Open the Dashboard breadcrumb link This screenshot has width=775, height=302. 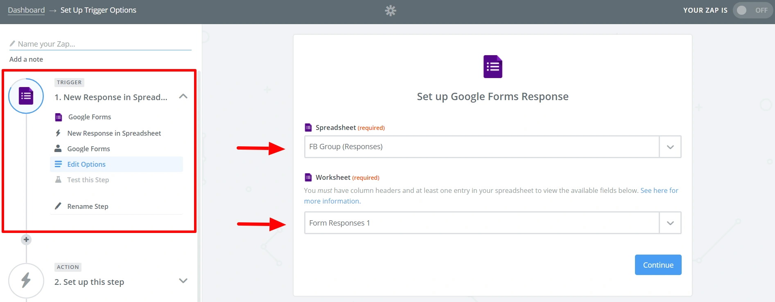pyautogui.click(x=26, y=10)
